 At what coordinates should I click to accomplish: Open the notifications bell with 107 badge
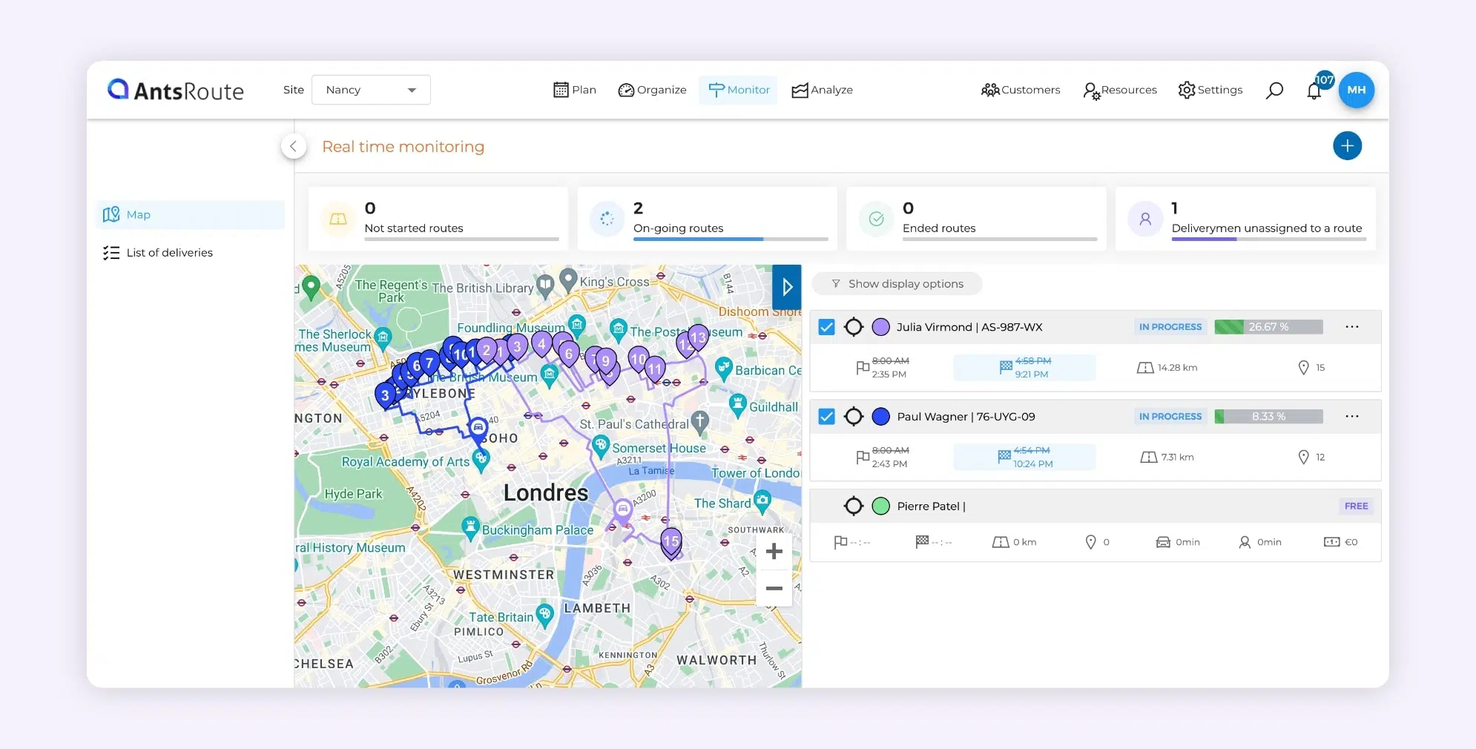[x=1315, y=90]
